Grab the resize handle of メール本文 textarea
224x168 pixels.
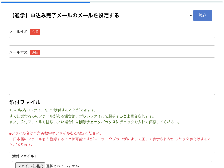(213, 93)
